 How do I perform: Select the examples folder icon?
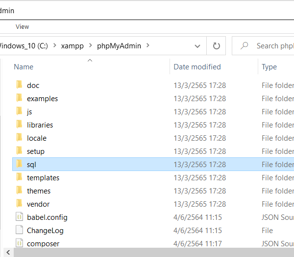(19, 98)
